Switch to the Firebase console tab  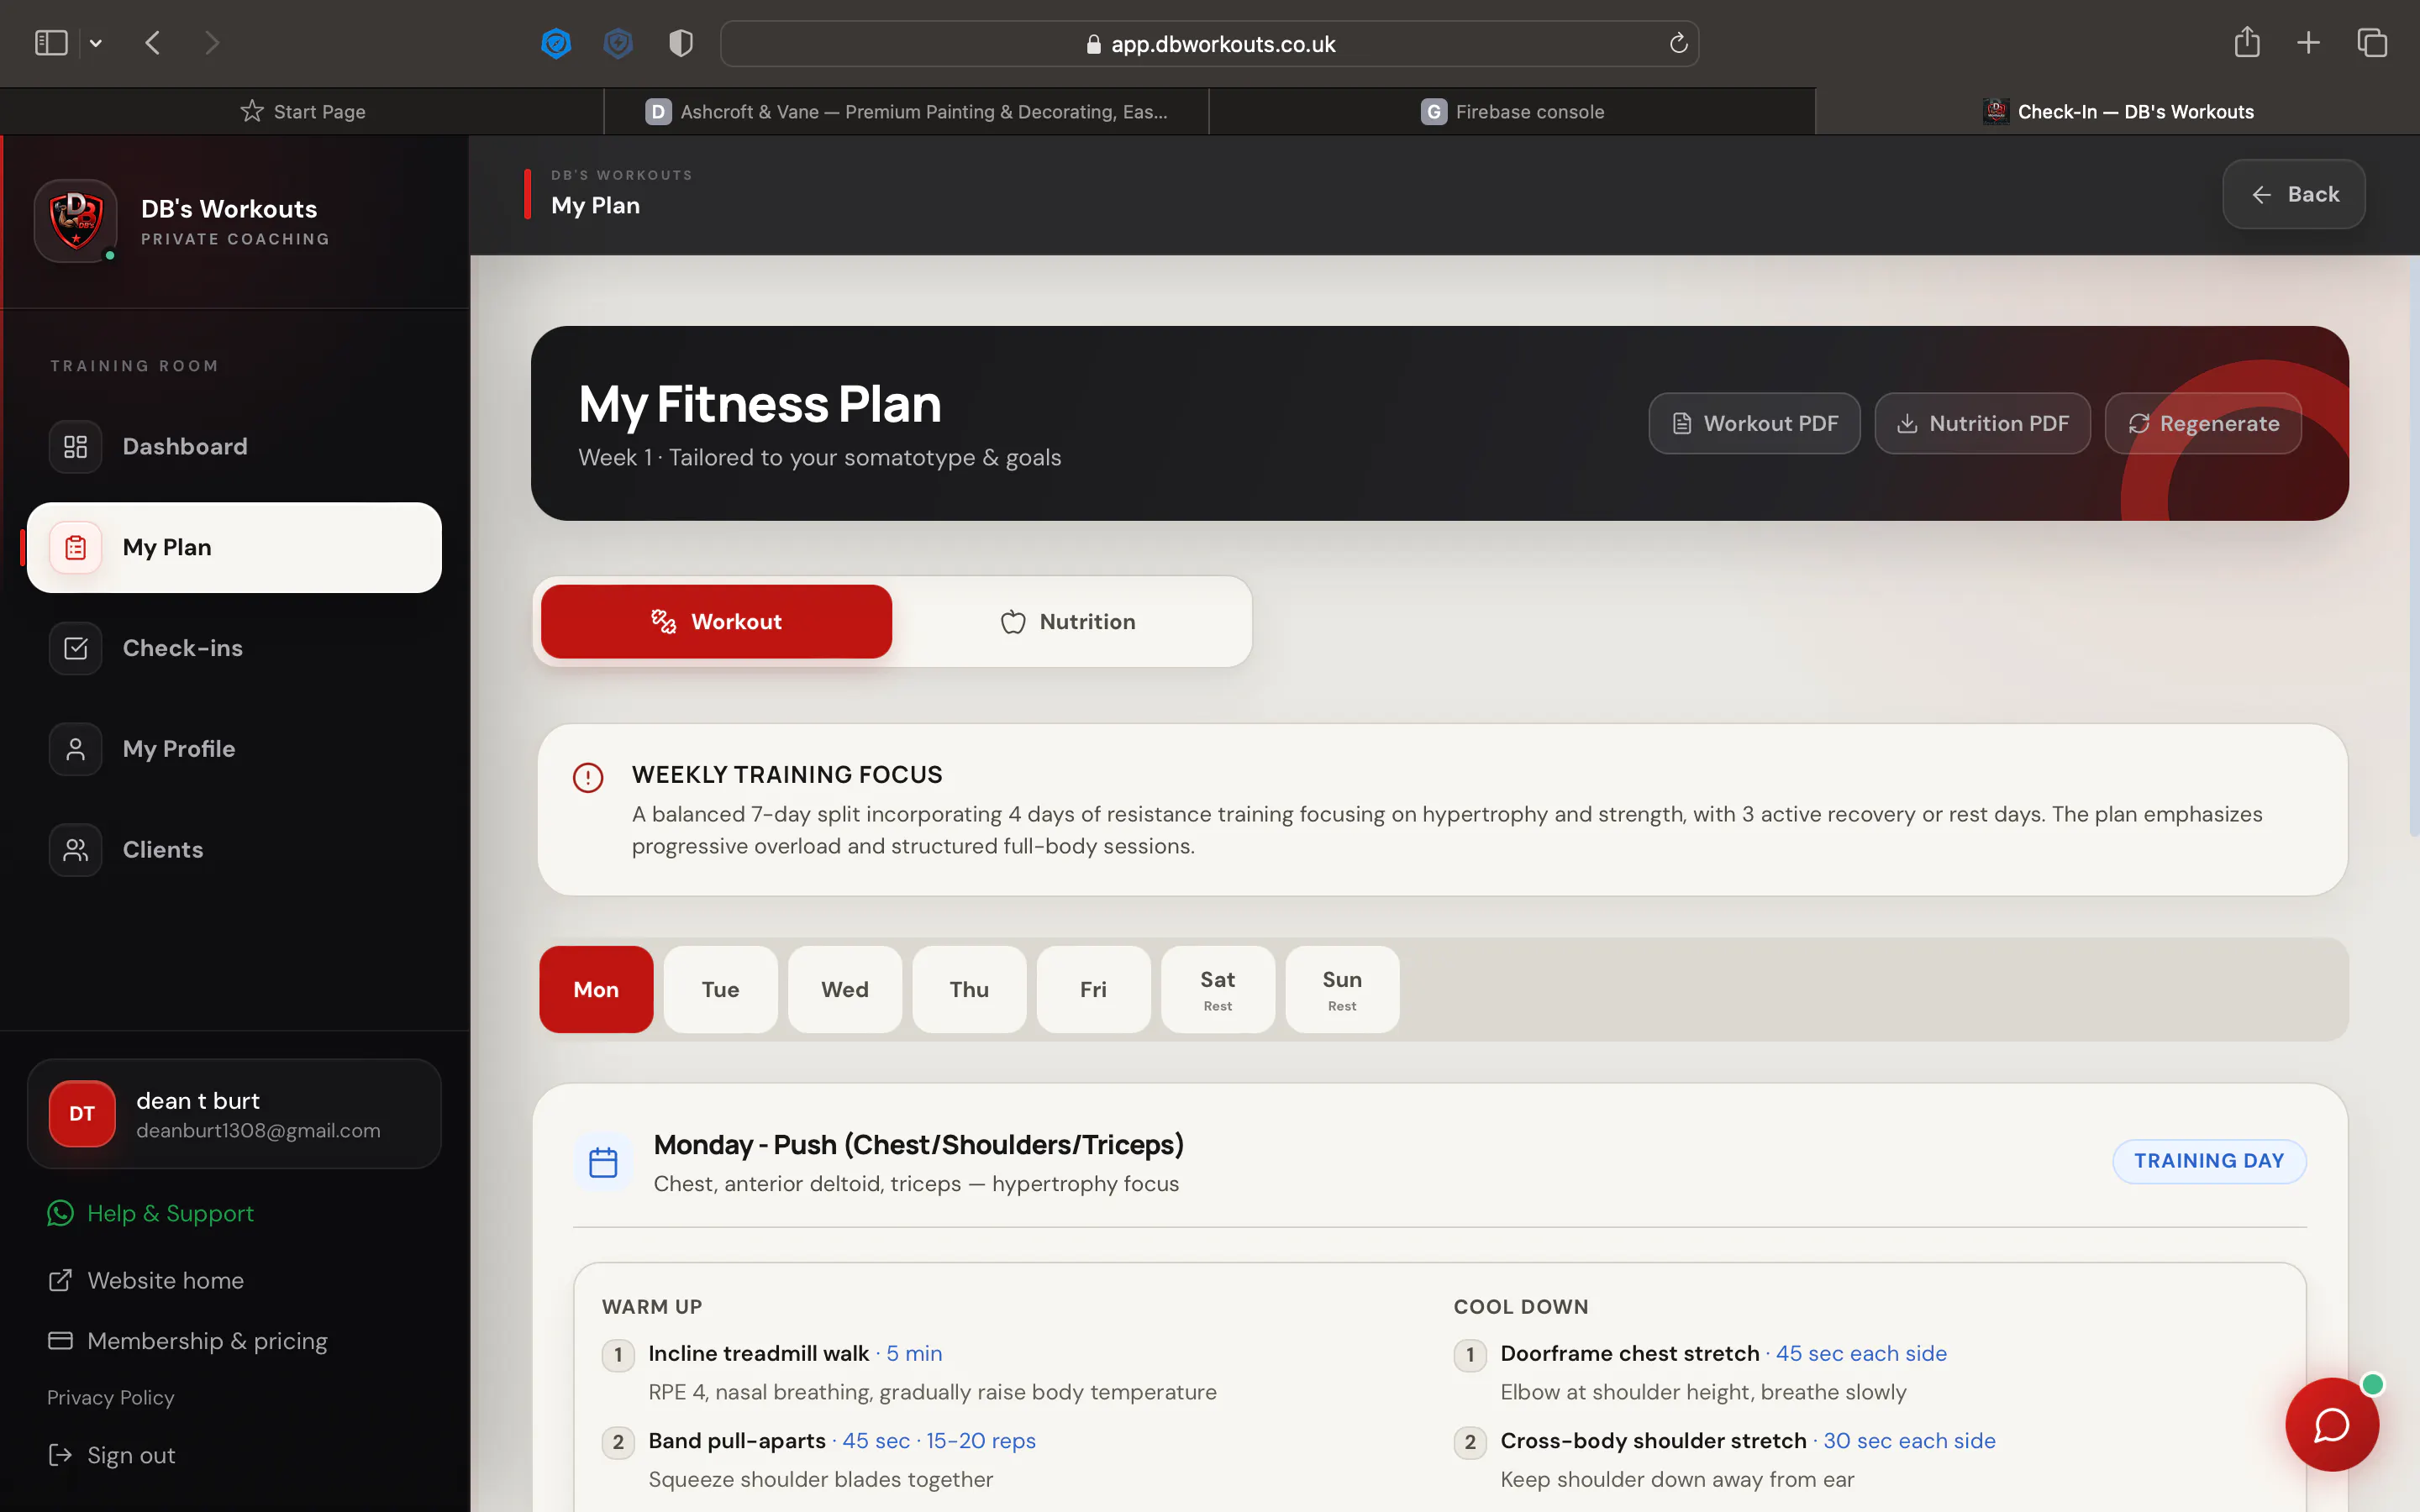click(x=1512, y=111)
